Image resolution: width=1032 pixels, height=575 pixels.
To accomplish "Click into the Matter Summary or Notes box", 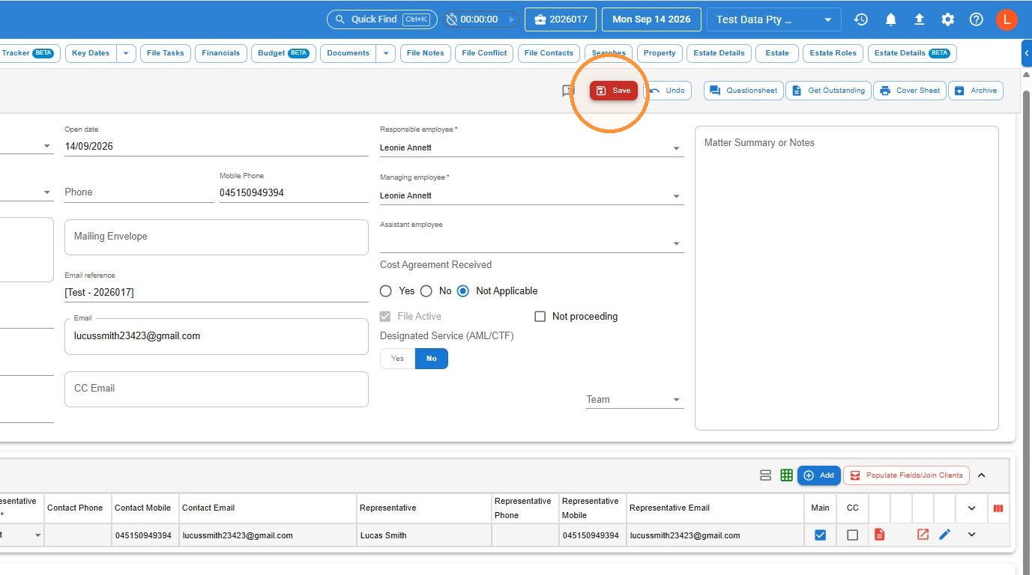I will pos(847,278).
